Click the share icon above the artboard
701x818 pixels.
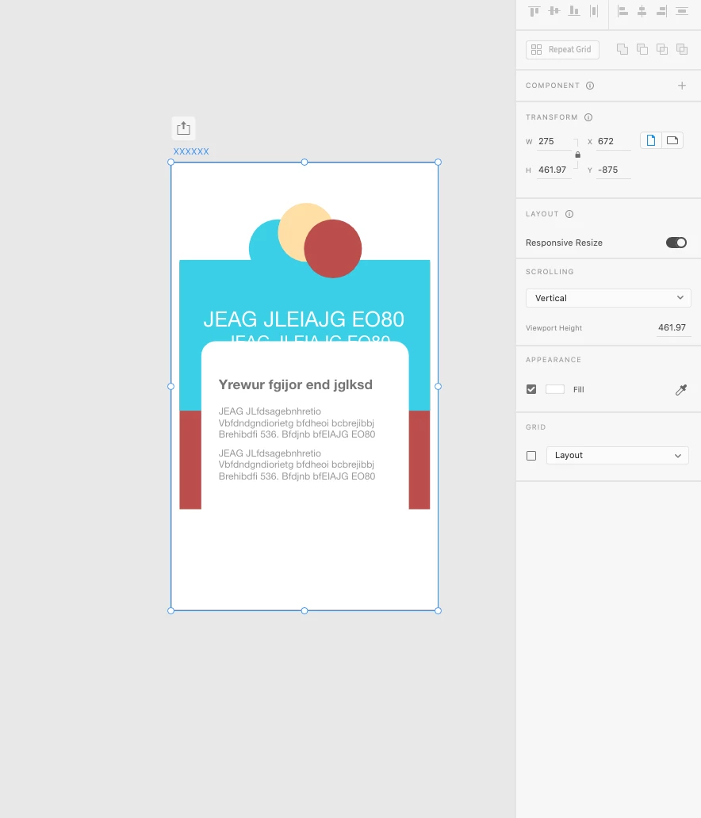point(183,128)
